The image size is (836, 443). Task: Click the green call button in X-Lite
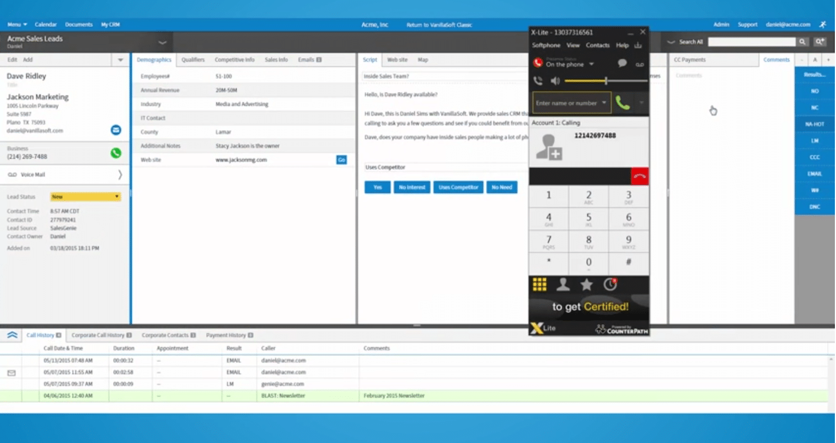click(x=623, y=103)
